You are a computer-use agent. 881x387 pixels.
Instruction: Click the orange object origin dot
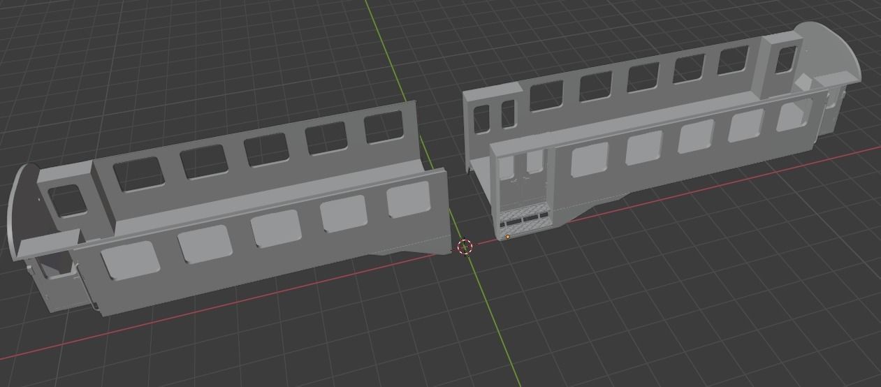click(x=507, y=237)
